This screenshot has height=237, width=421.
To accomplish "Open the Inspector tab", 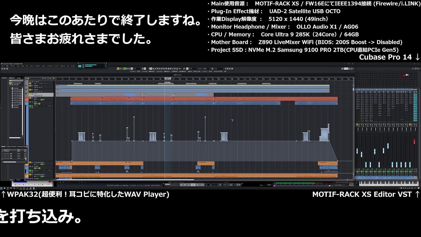I will 12,78.
